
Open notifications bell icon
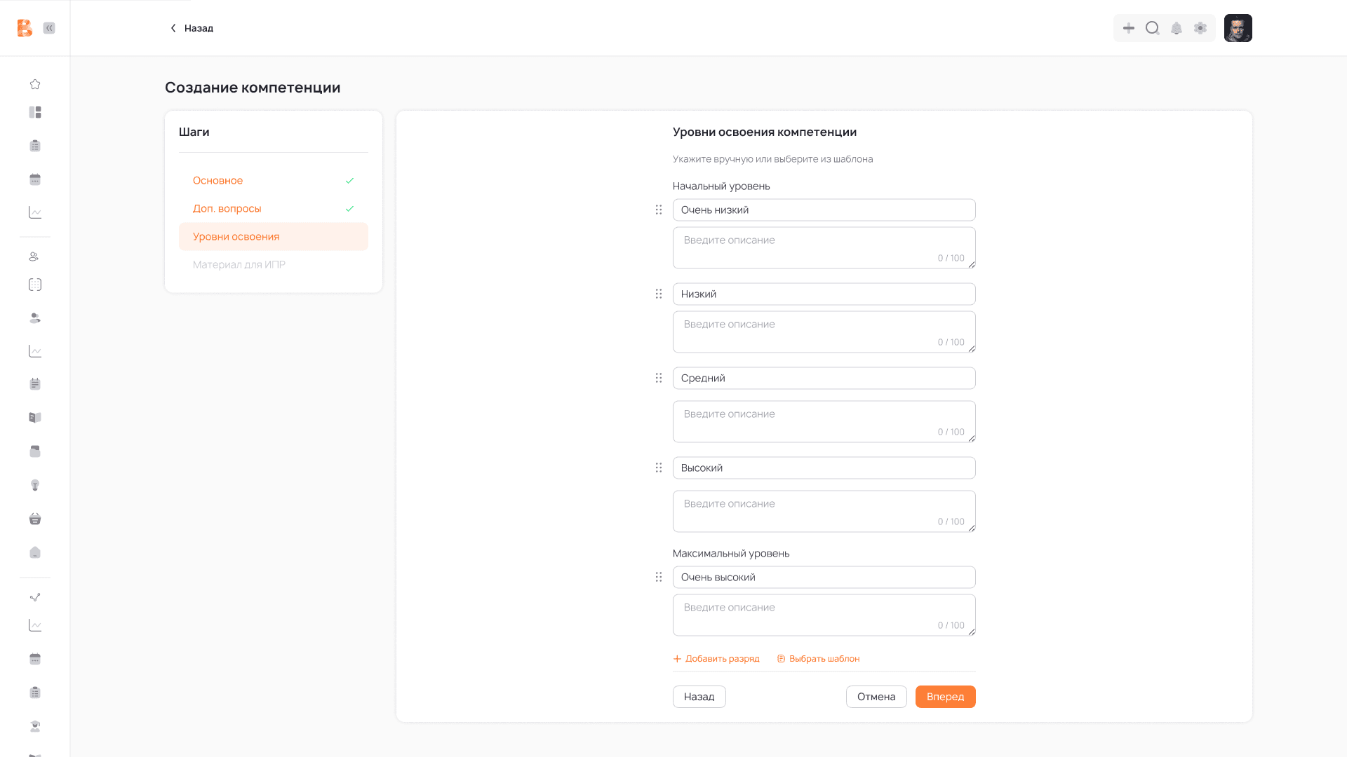(x=1177, y=28)
